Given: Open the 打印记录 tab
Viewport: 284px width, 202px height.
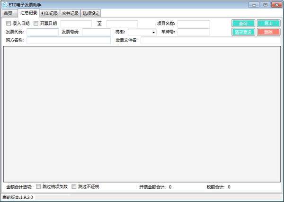Looking at the screenshot, I should click(50, 13).
